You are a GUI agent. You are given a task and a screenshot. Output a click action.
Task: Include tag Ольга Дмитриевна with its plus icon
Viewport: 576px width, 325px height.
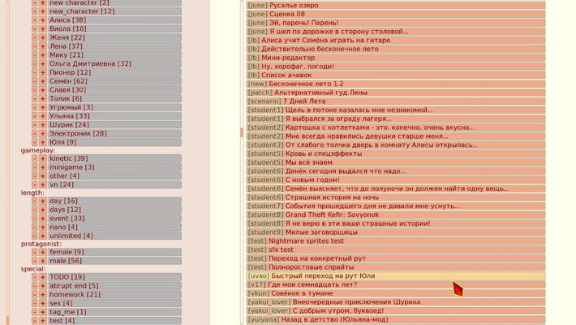pyautogui.click(x=43, y=63)
